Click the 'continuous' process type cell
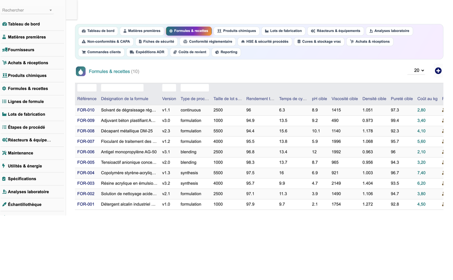The image size is (453, 280). click(x=191, y=110)
